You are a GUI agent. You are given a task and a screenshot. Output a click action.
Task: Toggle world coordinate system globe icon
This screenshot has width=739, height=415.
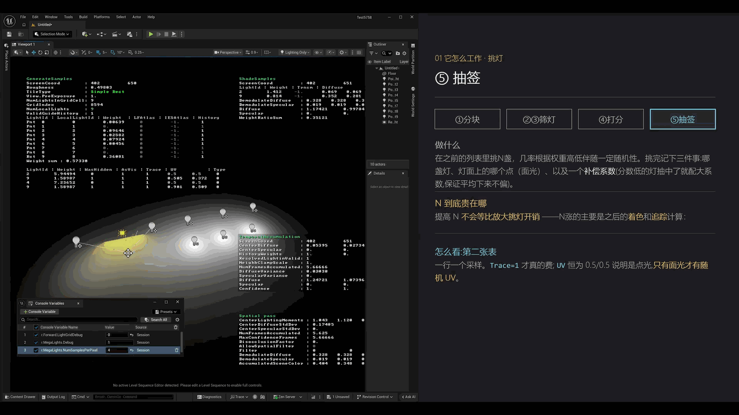pos(55,53)
